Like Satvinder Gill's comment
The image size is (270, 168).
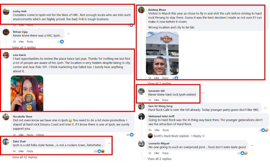click(156, 100)
